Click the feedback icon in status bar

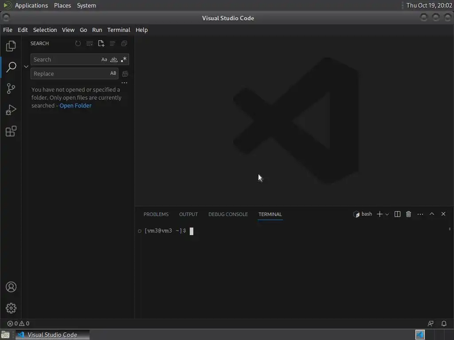click(431, 324)
